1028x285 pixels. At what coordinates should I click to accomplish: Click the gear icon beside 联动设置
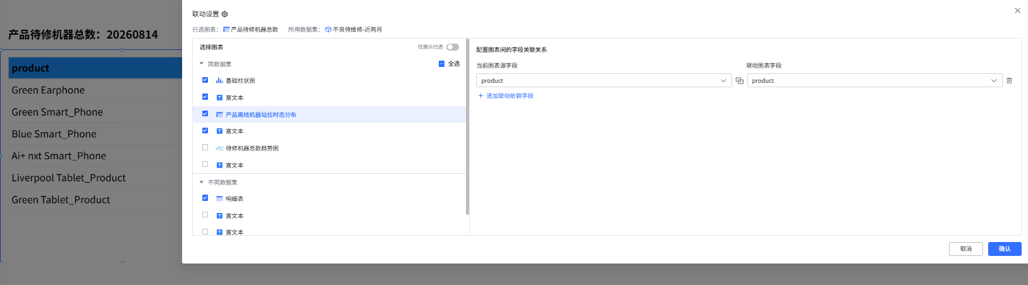pyautogui.click(x=224, y=14)
